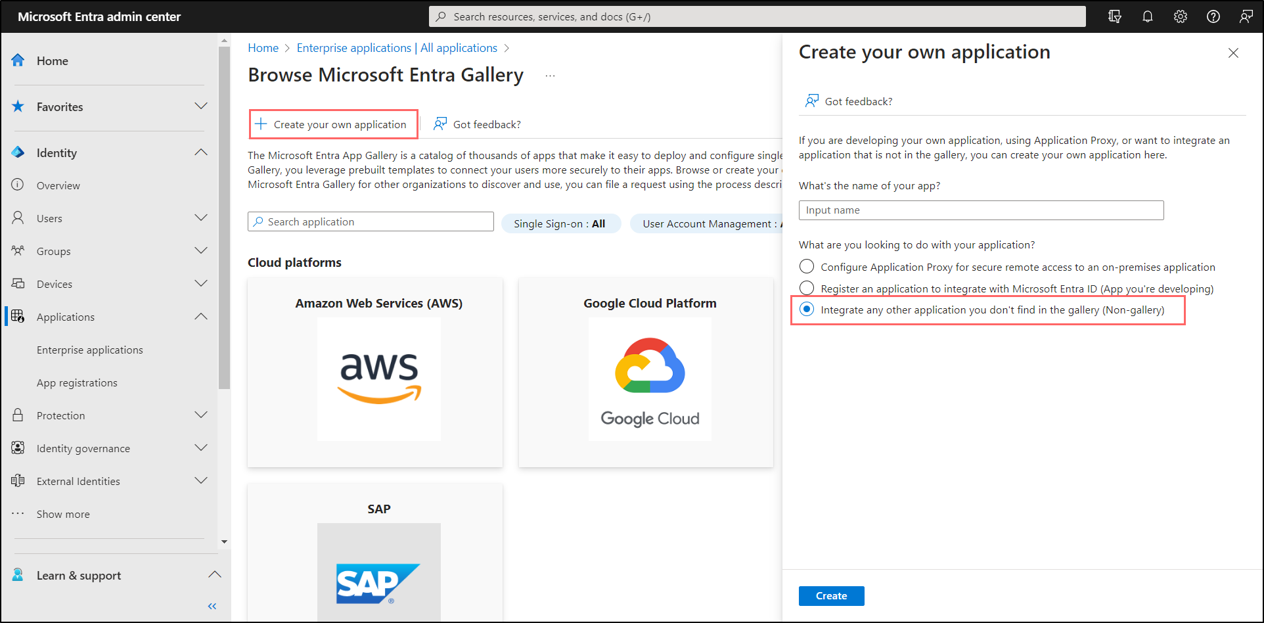The width and height of the screenshot is (1264, 623).
Task: Go to Home in sidebar
Action: click(53, 60)
